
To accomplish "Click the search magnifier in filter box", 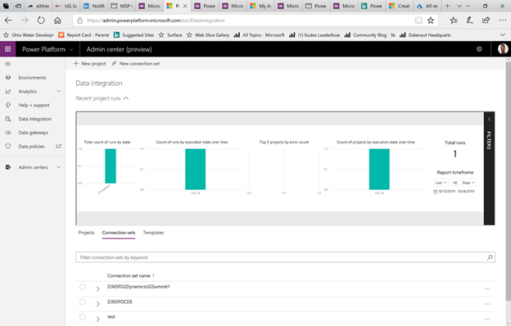I will 490,257.
